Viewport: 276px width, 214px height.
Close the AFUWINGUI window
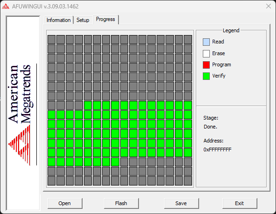pyautogui.click(x=269, y=6)
